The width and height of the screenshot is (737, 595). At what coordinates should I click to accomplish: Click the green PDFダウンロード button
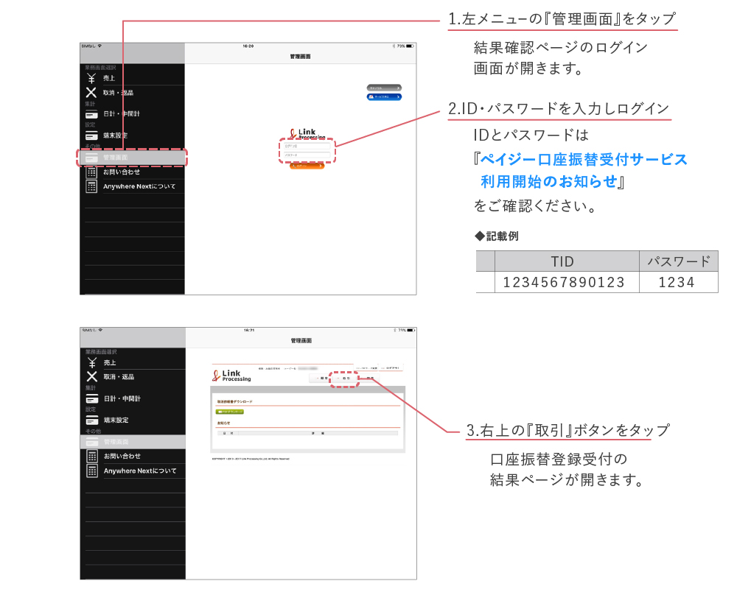click(x=231, y=411)
